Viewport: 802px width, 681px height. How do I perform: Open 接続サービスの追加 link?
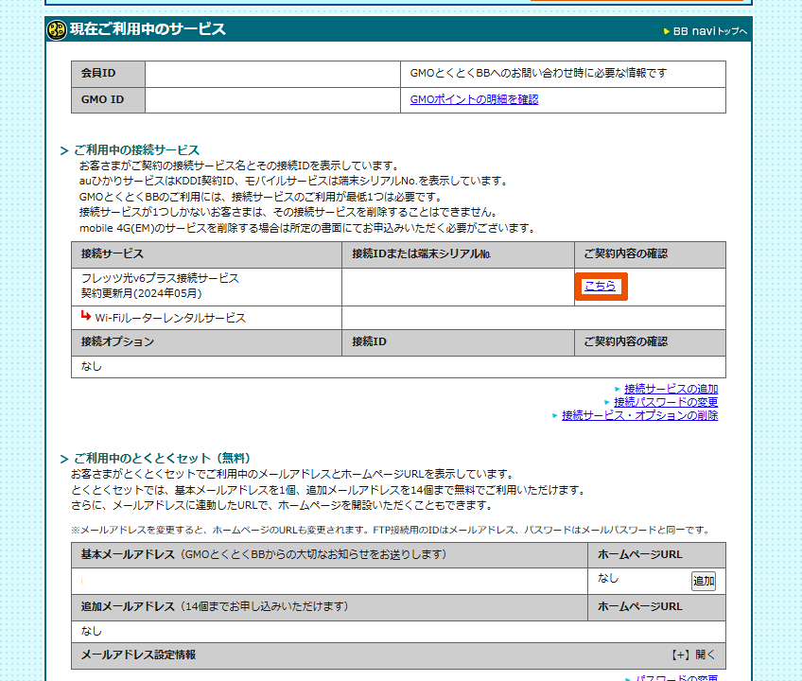coord(671,389)
